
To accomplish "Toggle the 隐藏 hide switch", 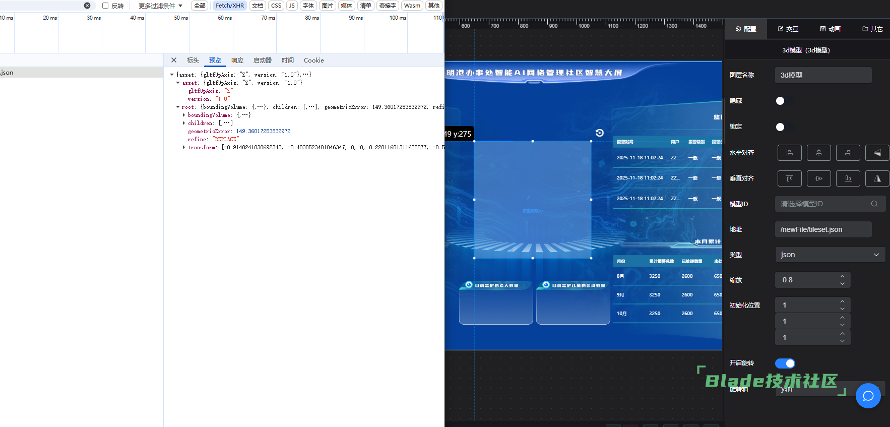I will pos(784,101).
